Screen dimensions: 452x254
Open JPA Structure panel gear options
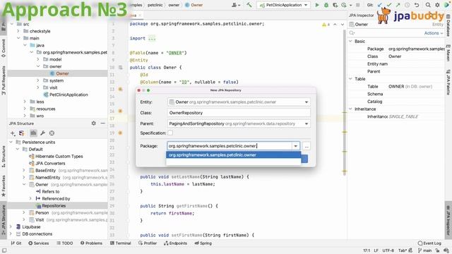[94, 123]
